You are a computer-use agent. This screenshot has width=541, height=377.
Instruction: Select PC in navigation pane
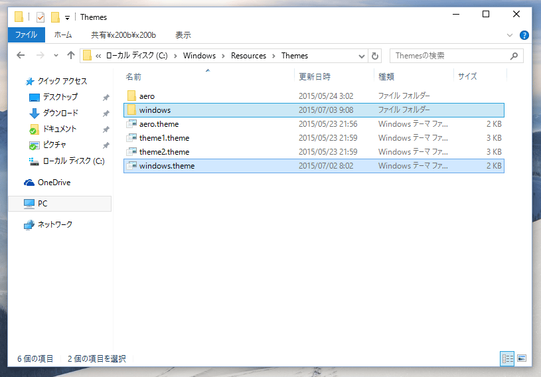pyautogui.click(x=60, y=204)
